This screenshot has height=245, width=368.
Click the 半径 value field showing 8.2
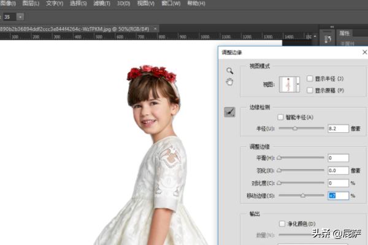pyautogui.click(x=338, y=129)
